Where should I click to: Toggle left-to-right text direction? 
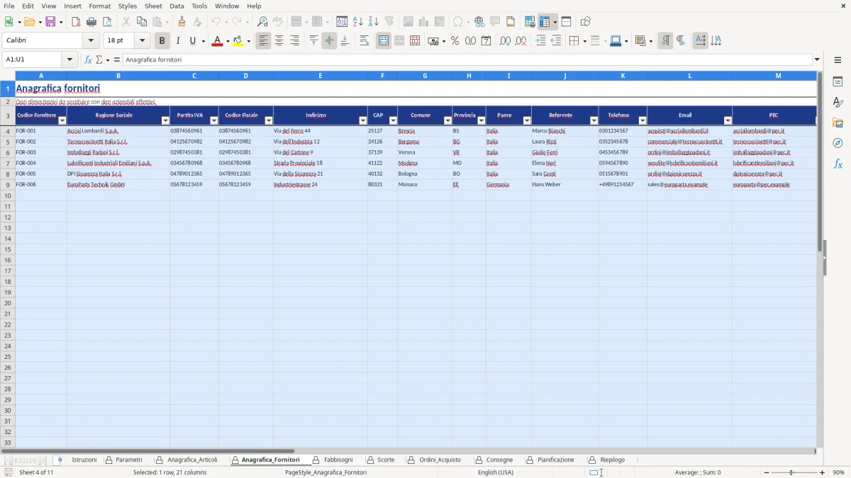point(665,41)
